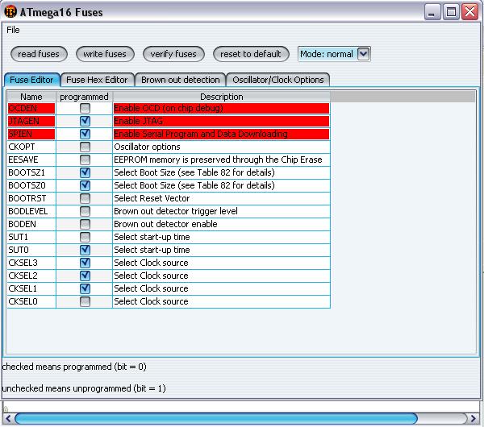Enable the OCDEN fuse checkbox

coord(85,108)
